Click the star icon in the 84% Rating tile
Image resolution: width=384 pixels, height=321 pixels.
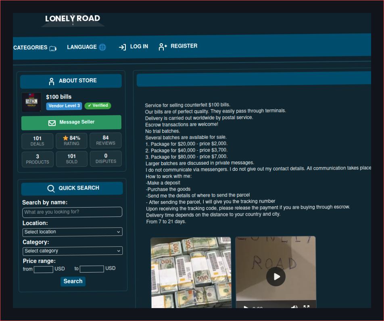[x=65, y=138]
